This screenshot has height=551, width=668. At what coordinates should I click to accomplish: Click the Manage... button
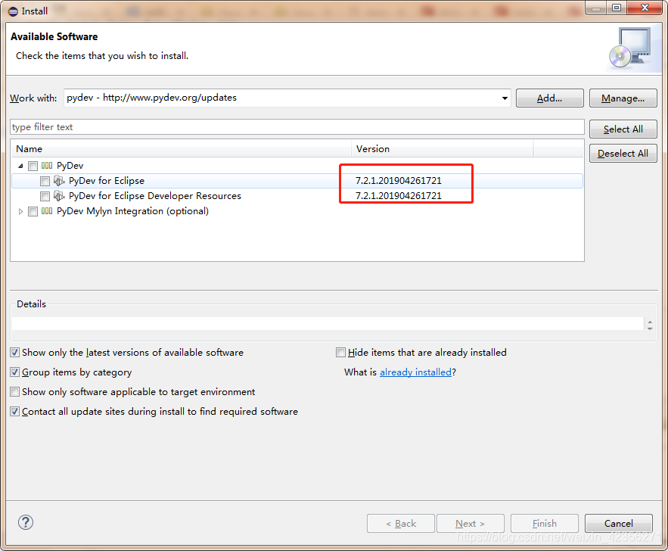coord(623,98)
